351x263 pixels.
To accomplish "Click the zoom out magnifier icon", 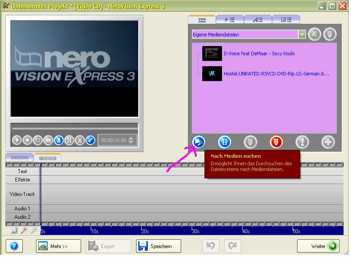I will tap(34, 231).
